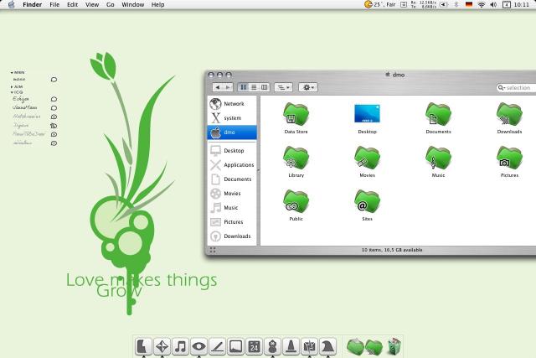Click the weather 25° Fair menu item
The image size is (536, 358).
(379, 4)
